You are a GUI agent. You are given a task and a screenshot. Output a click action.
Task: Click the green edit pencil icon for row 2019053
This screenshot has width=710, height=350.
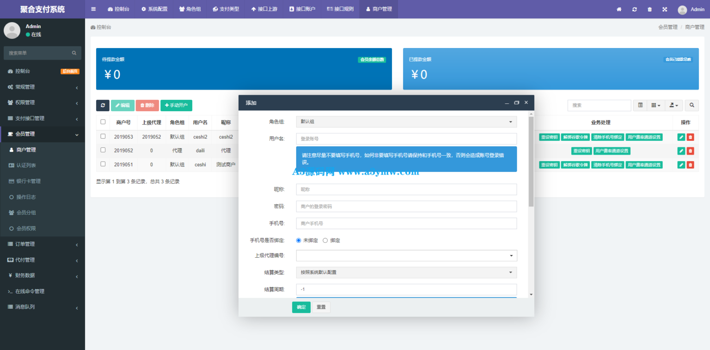click(681, 137)
